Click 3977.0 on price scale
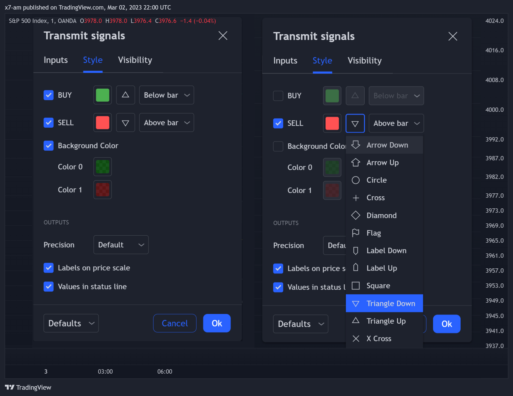The width and height of the screenshot is (513, 396). pos(494,196)
